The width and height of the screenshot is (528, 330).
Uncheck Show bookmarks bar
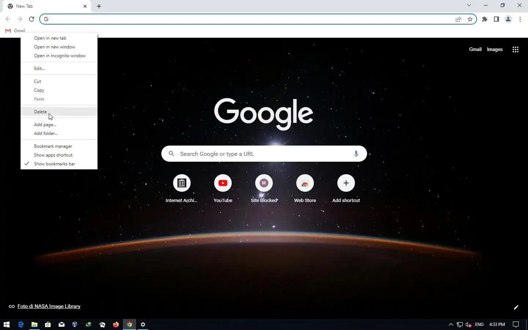[59, 164]
